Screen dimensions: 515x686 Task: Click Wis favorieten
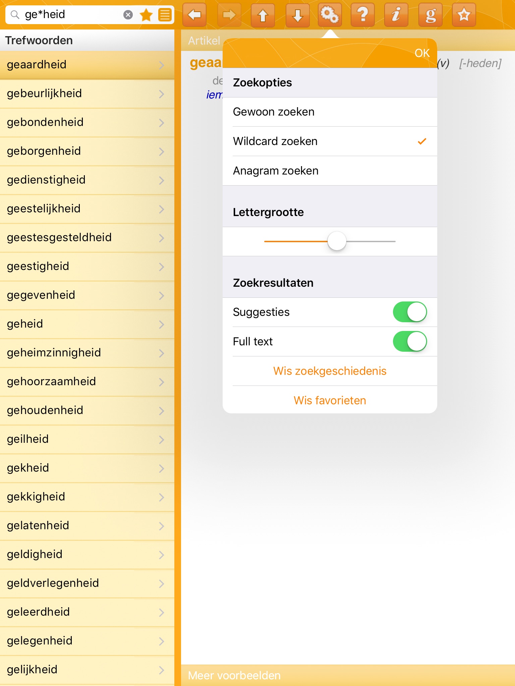pyautogui.click(x=330, y=401)
